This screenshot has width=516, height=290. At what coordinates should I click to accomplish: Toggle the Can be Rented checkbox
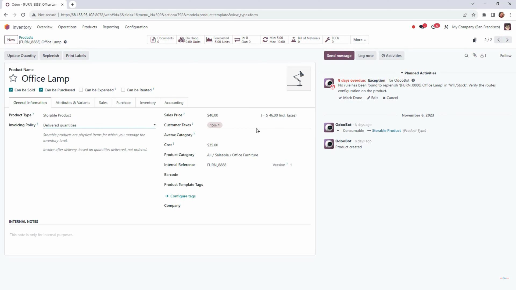click(x=123, y=90)
